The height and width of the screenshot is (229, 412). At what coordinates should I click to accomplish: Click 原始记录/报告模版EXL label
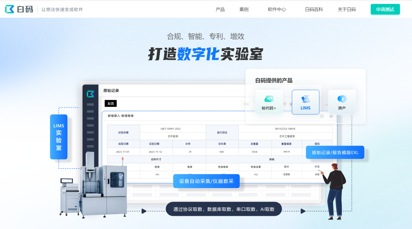click(x=335, y=152)
